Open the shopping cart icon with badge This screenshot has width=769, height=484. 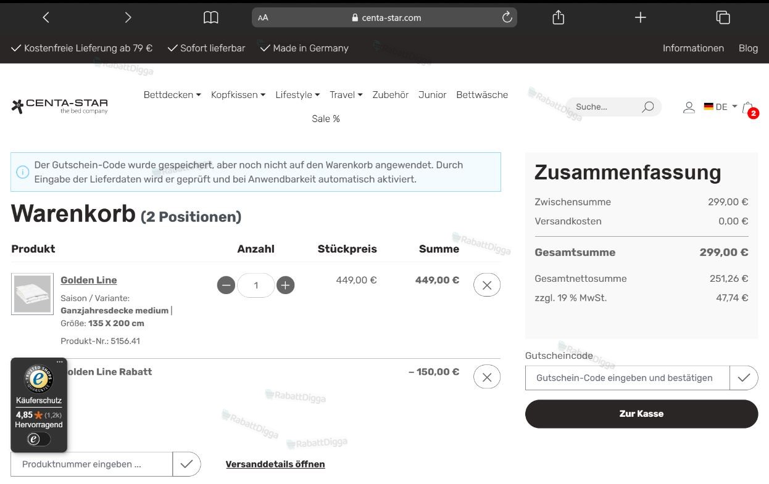point(749,109)
